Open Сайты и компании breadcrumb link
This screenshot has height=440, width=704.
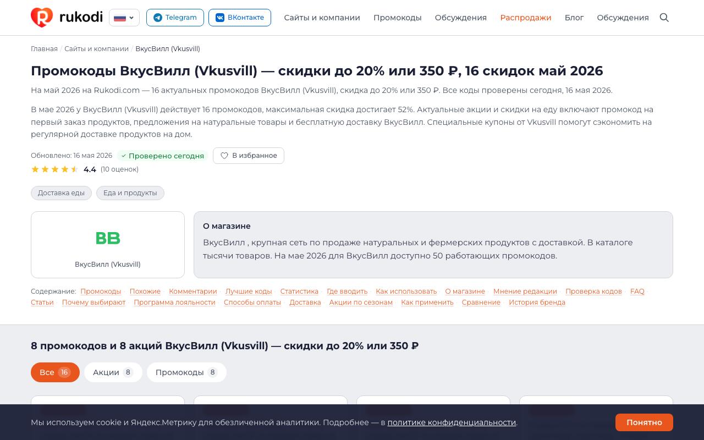[x=96, y=49]
